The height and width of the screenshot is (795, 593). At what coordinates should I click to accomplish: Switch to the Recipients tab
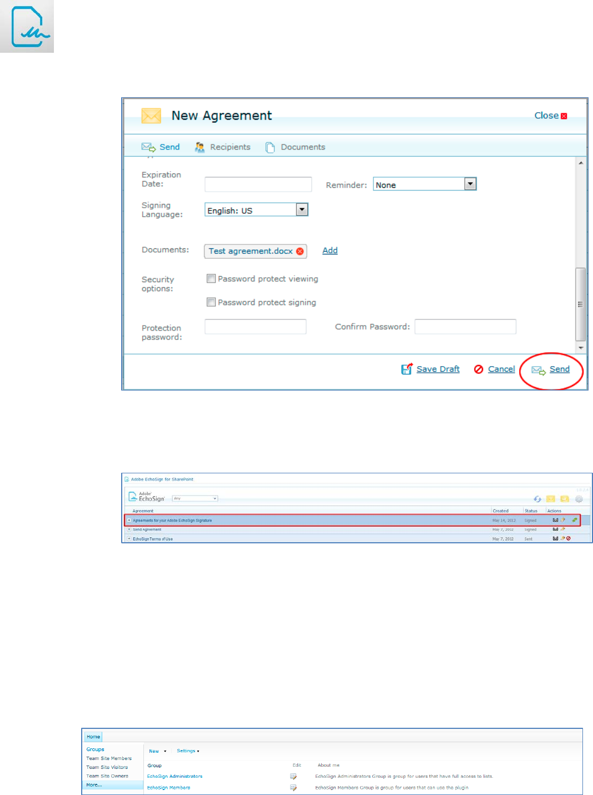(x=222, y=147)
